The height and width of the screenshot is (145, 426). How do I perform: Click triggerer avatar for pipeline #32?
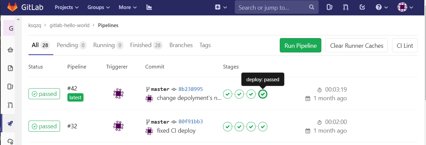tap(118, 126)
